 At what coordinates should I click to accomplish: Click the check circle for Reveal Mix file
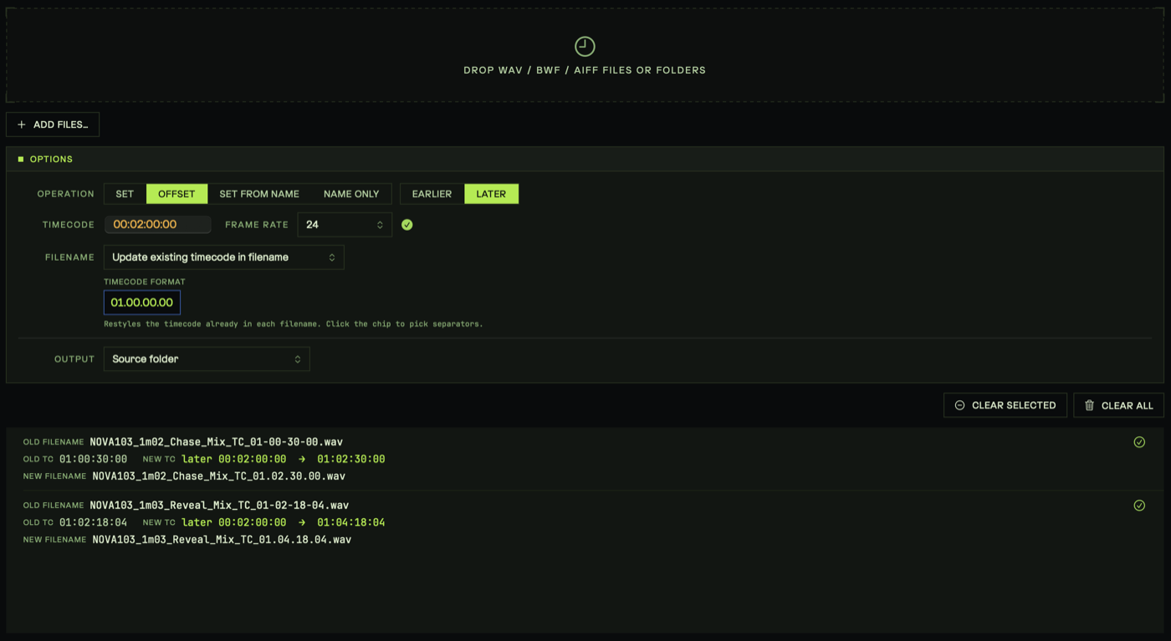tap(1139, 506)
